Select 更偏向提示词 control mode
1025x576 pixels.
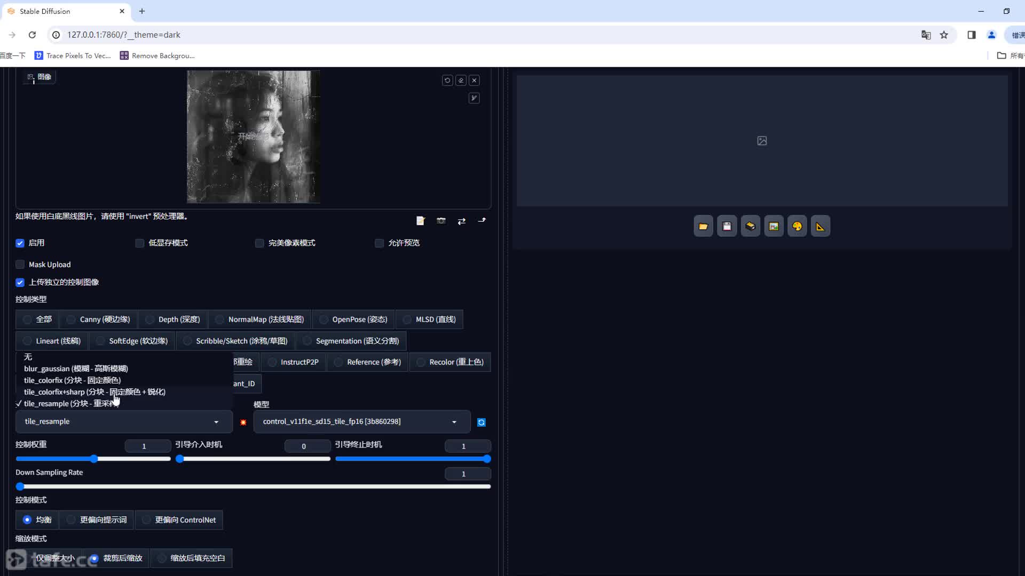point(97,520)
